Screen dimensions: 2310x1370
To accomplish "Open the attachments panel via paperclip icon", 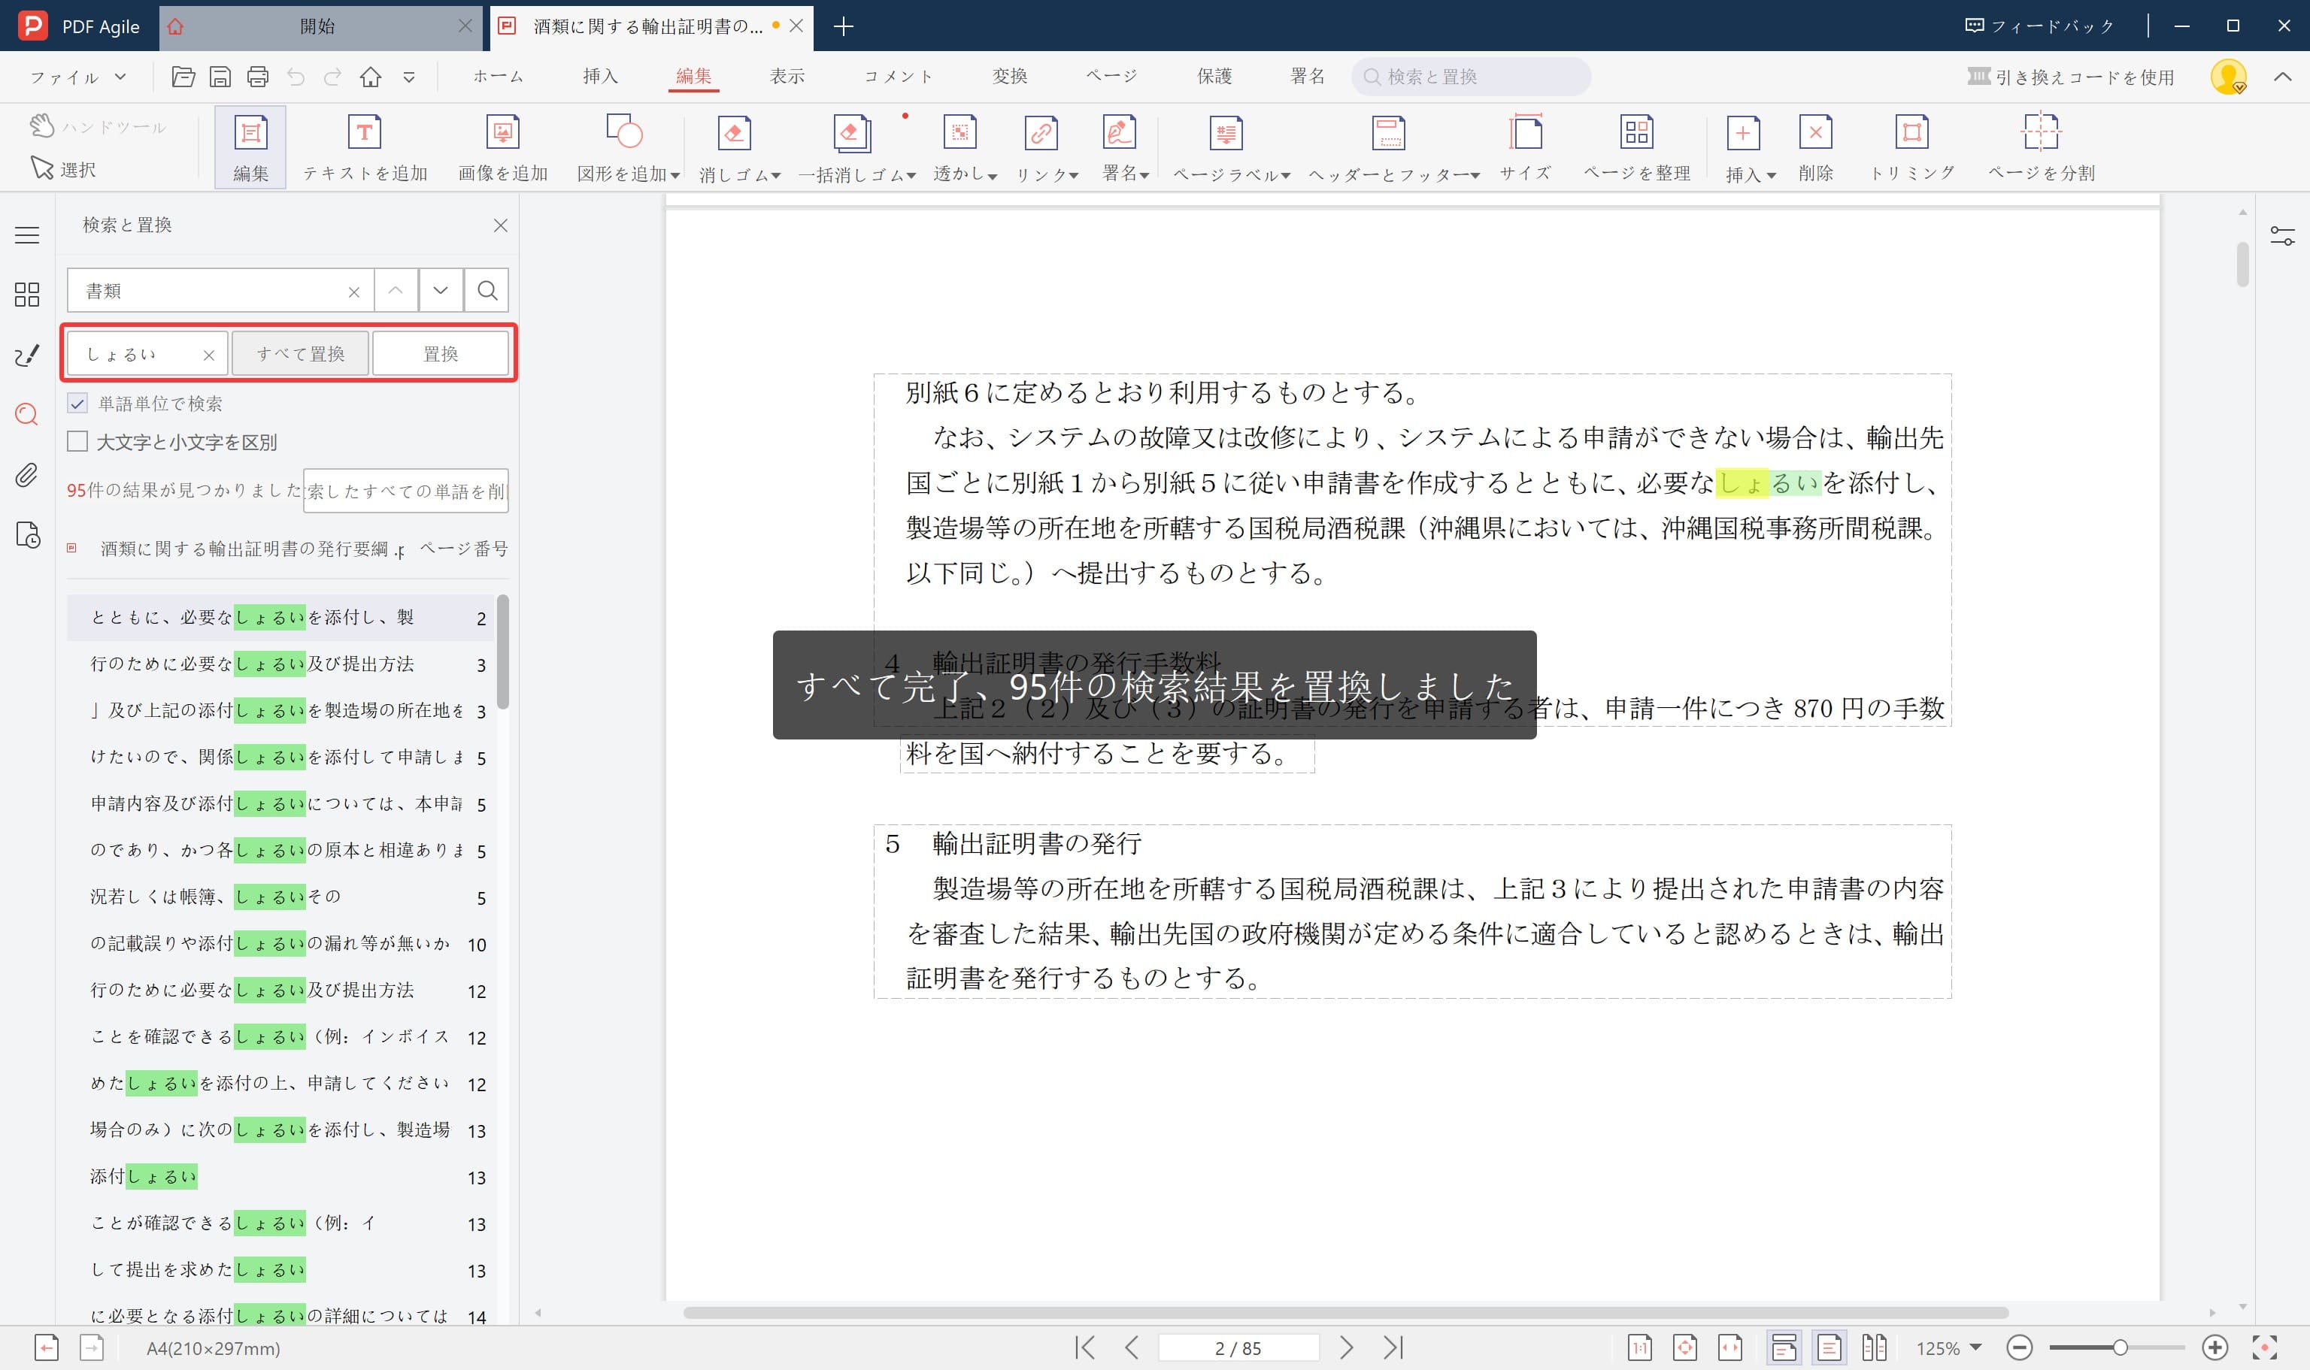I will coord(27,476).
